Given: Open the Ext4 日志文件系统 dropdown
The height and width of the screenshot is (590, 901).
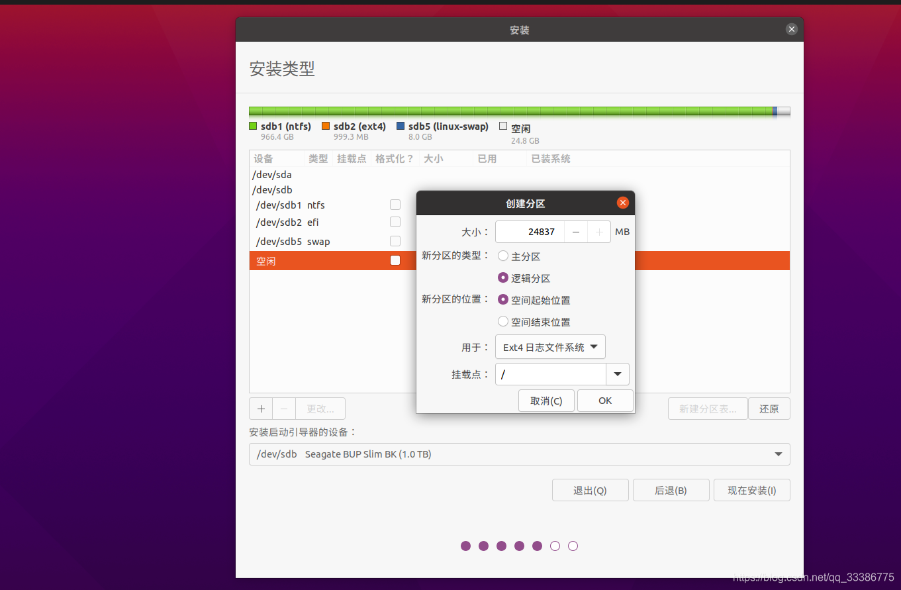Looking at the screenshot, I should pyautogui.click(x=550, y=347).
